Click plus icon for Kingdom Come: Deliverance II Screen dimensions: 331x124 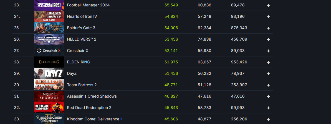point(268,120)
